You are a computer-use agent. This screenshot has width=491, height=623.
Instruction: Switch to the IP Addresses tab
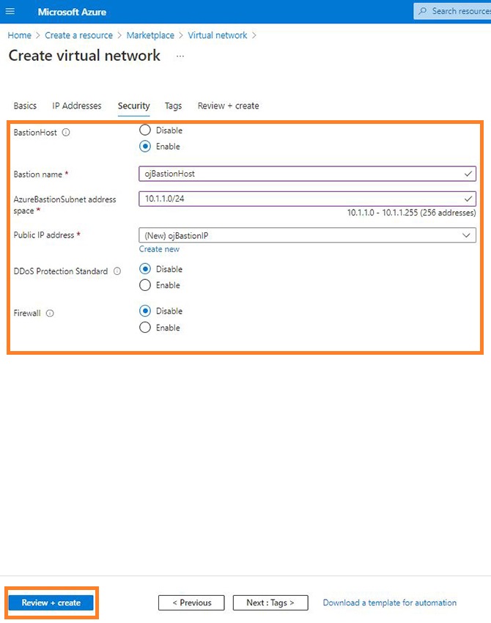[x=77, y=106]
